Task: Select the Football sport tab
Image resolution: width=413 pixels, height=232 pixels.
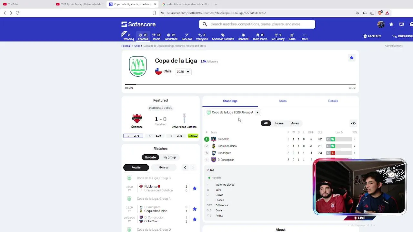Action: [143, 37]
